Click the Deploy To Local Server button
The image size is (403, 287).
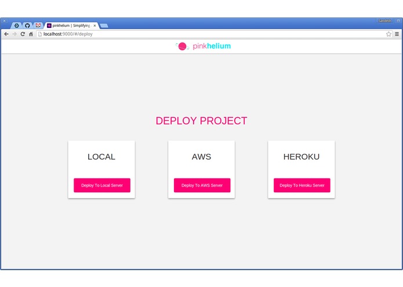[102, 185]
